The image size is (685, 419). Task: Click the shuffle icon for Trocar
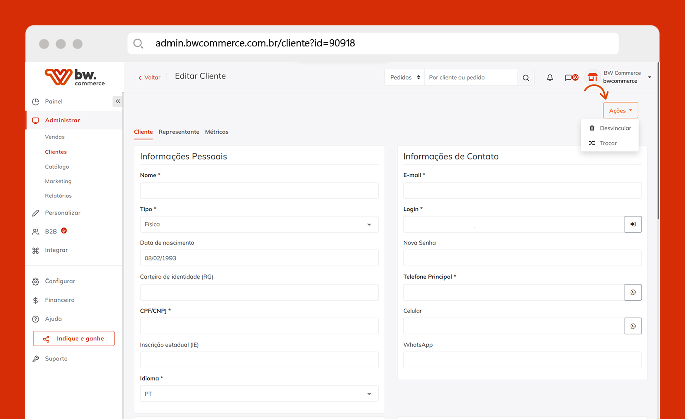(x=592, y=143)
